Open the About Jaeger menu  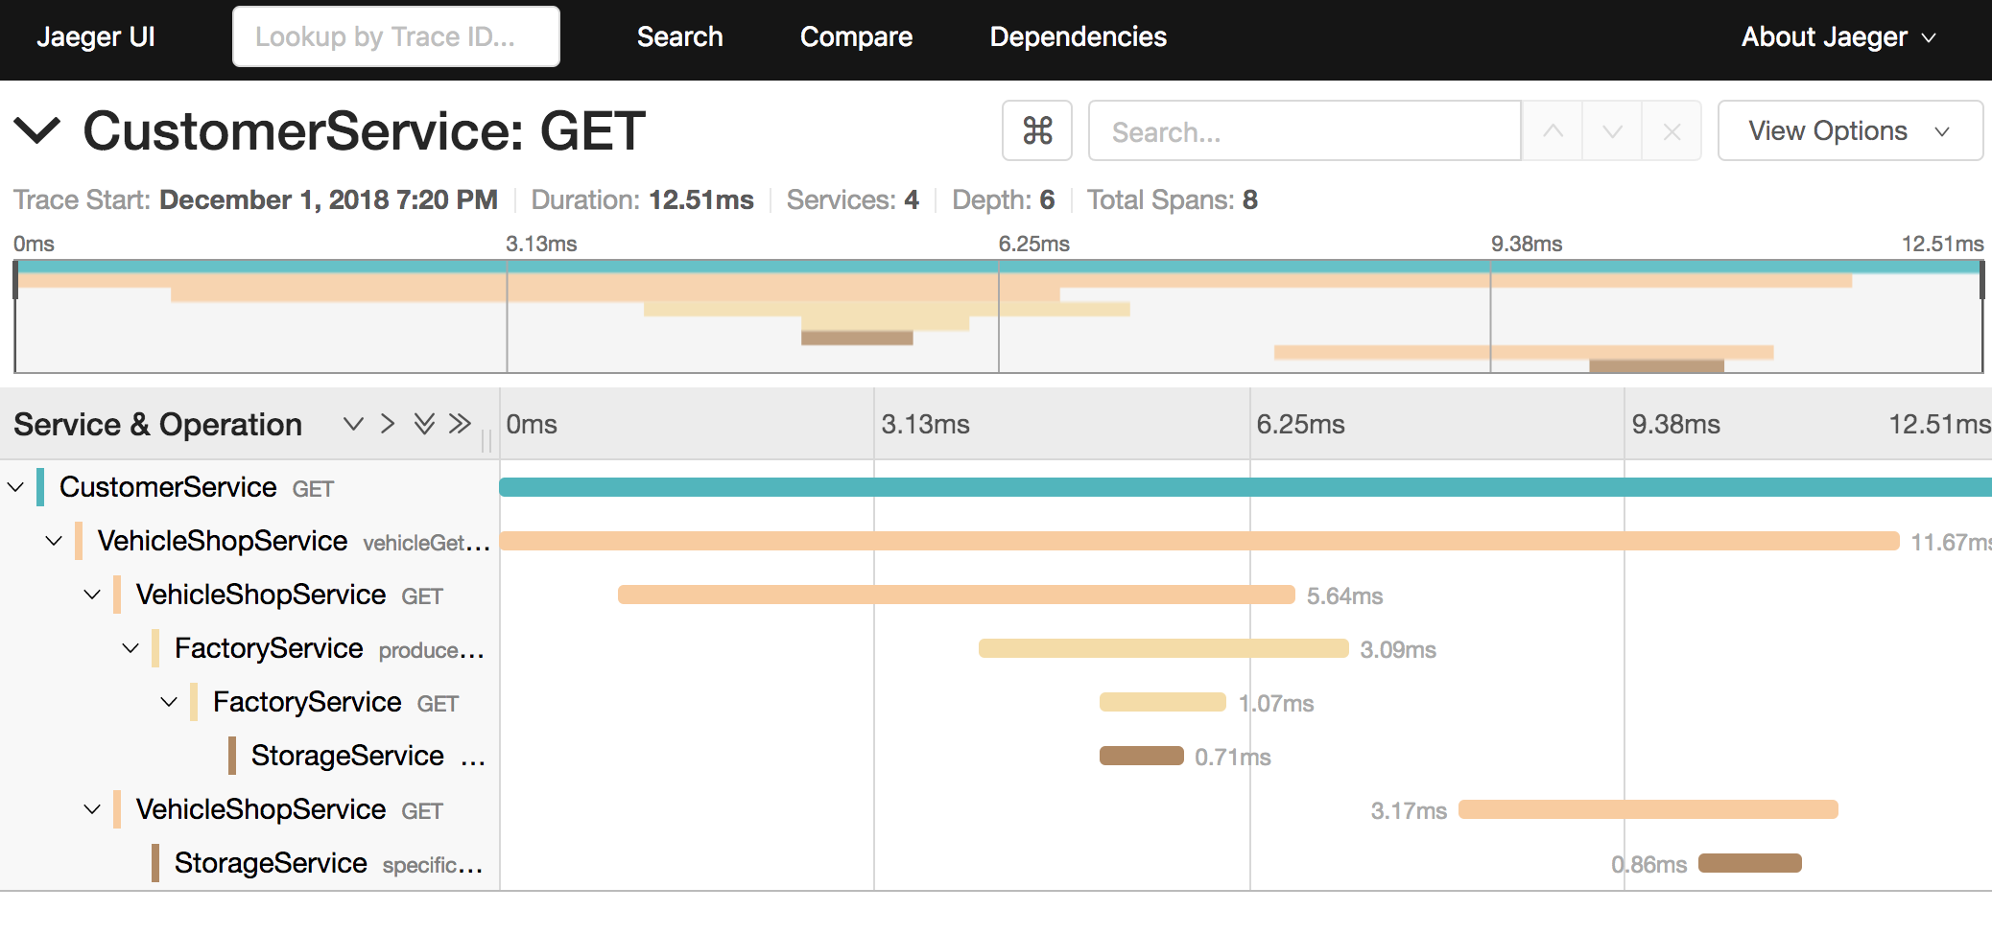[1838, 36]
